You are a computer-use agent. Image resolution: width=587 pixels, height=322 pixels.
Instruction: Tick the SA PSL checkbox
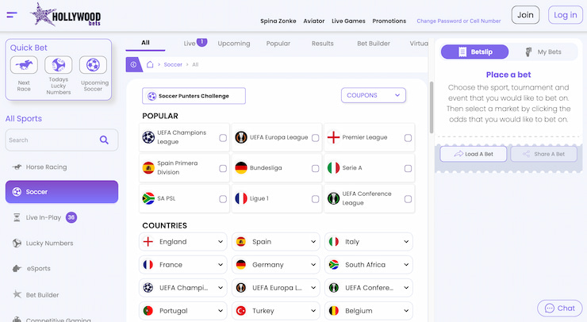coord(223,199)
